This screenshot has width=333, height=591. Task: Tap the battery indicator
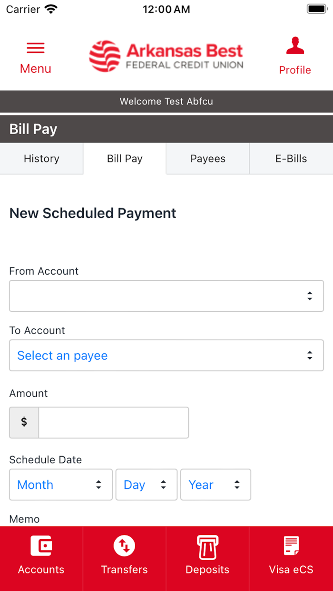pyautogui.click(x=315, y=8)
